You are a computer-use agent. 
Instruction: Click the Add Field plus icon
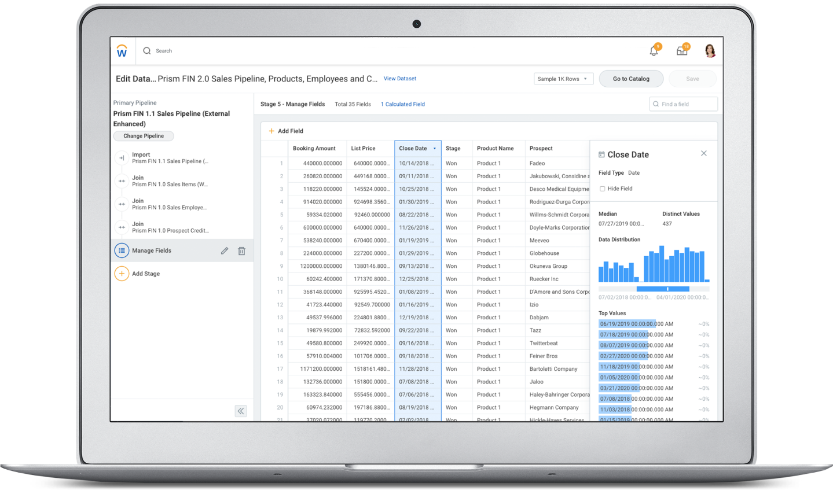click(271, 131)
